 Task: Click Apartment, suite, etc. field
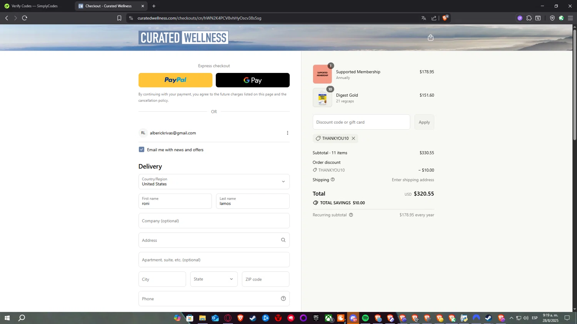(x=214, y=260)
